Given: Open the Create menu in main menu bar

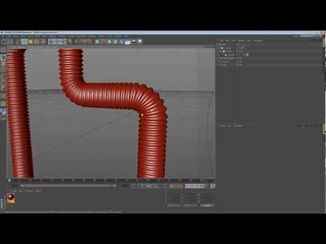Looking at the screenshot, I should tap(16, 36).
